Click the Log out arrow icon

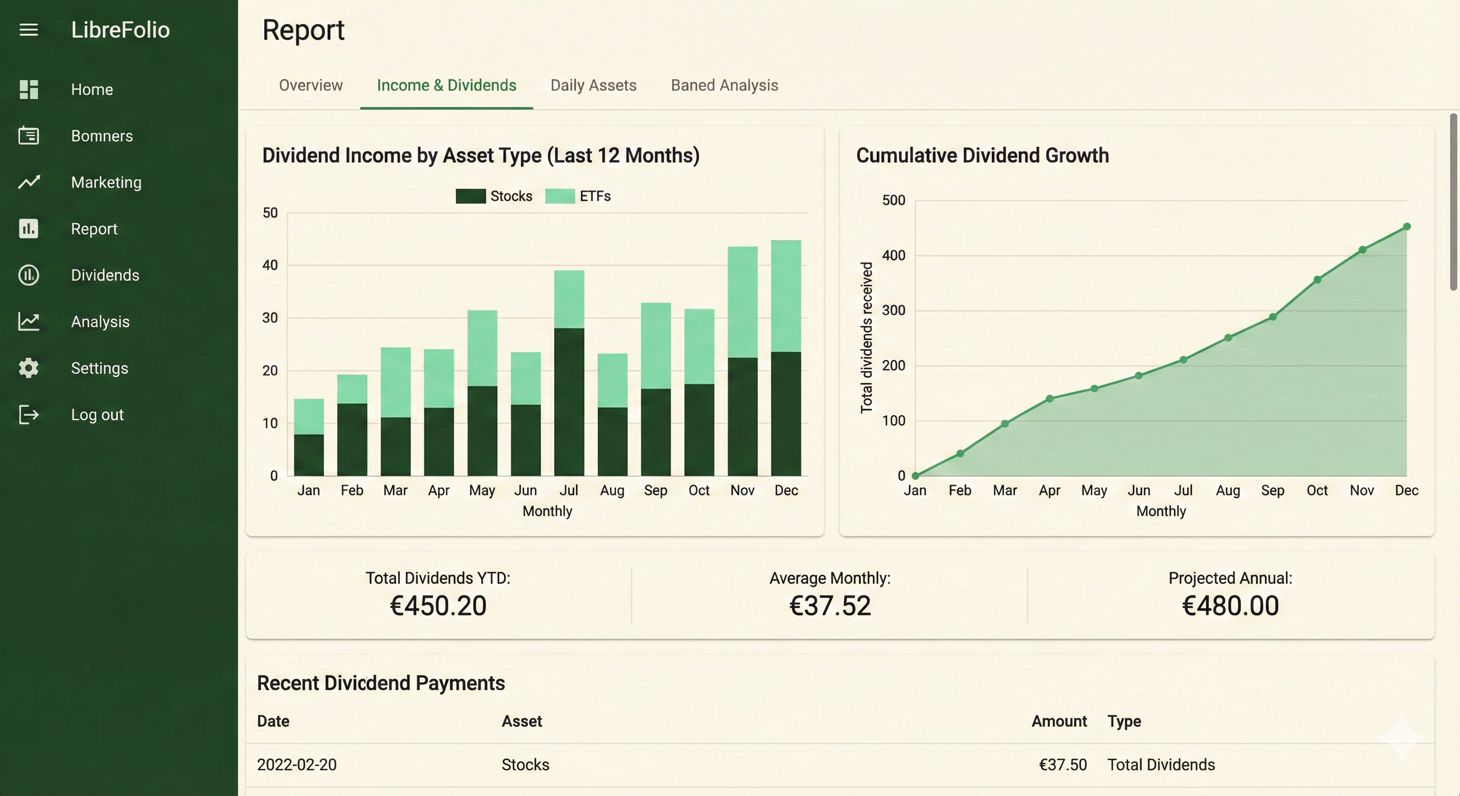[x=29, y=414]
